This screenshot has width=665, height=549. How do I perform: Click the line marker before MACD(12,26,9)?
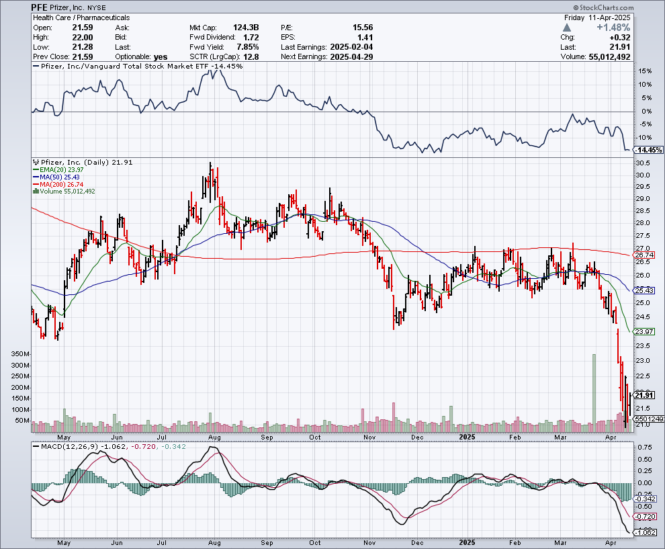[x=36, y=446]
